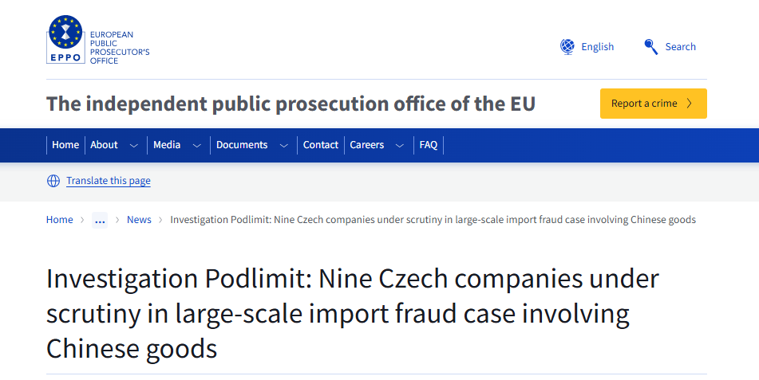This screenshot has height=380, width=759.
Task: Open the Home menu item
Action: pos(65,145)
